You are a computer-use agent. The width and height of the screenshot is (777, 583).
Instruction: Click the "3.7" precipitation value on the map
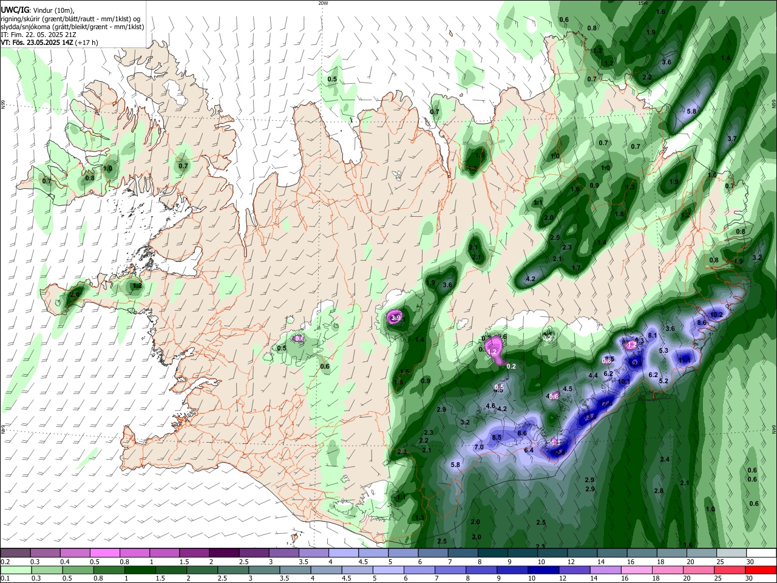[731, 138]
